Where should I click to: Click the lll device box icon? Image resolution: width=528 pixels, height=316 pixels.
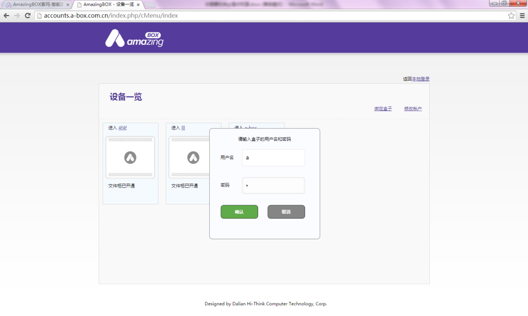coord(193,158)
